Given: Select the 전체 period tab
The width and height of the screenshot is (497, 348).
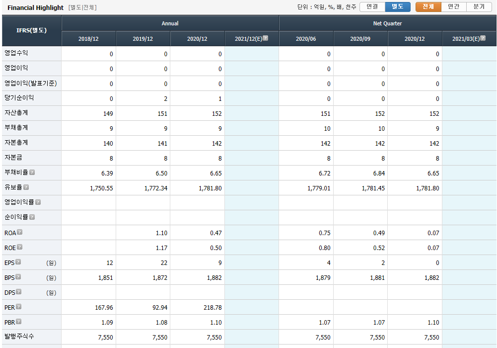Looking at the screenshot, I should pos(428,6).
